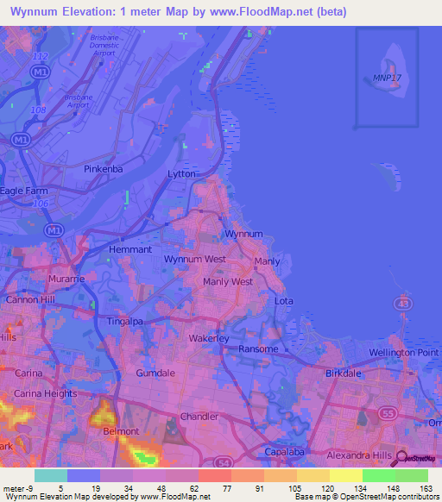Image resolution: width=442 pixels, height=502 pixels.
Task: Click the Pinkenba place label
Action: (104, 169)
